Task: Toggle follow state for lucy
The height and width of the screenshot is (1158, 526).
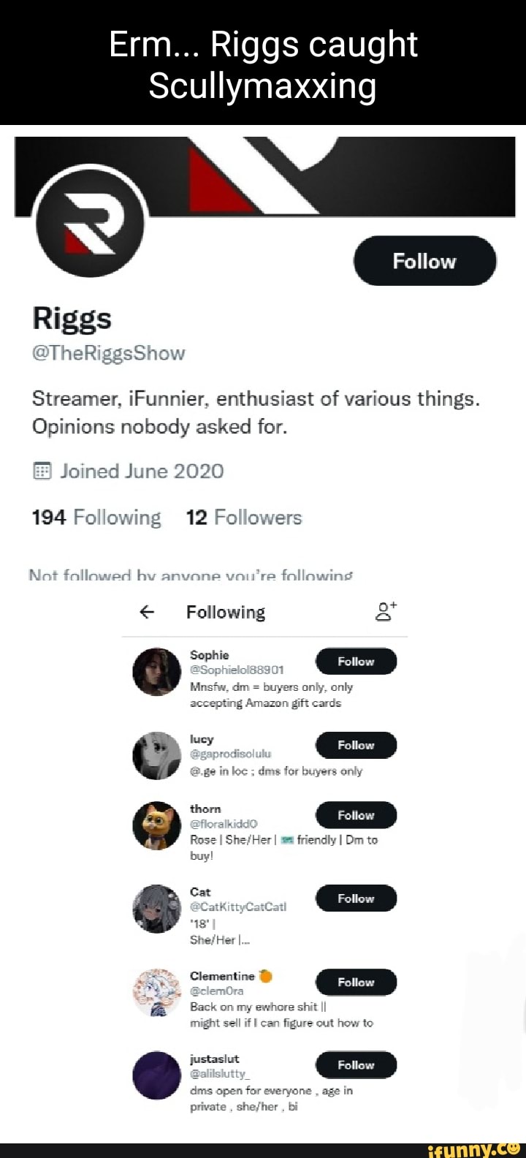Action: point(356,745)
